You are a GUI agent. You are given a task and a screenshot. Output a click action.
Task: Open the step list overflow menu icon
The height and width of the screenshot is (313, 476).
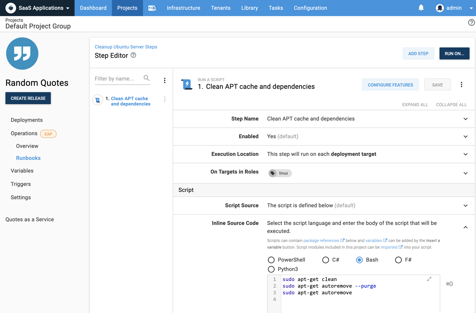click(x=164, y=80)
